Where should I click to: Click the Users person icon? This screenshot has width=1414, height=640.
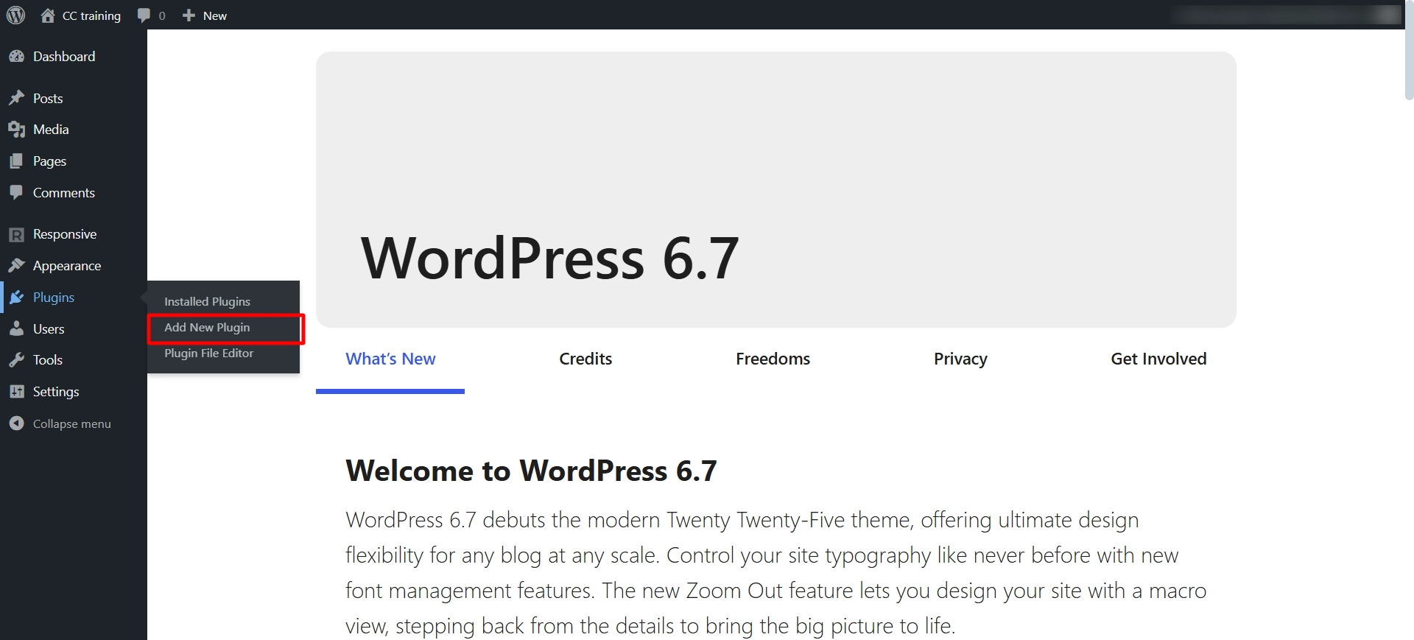pyautogui.click(x=16, y=329)
